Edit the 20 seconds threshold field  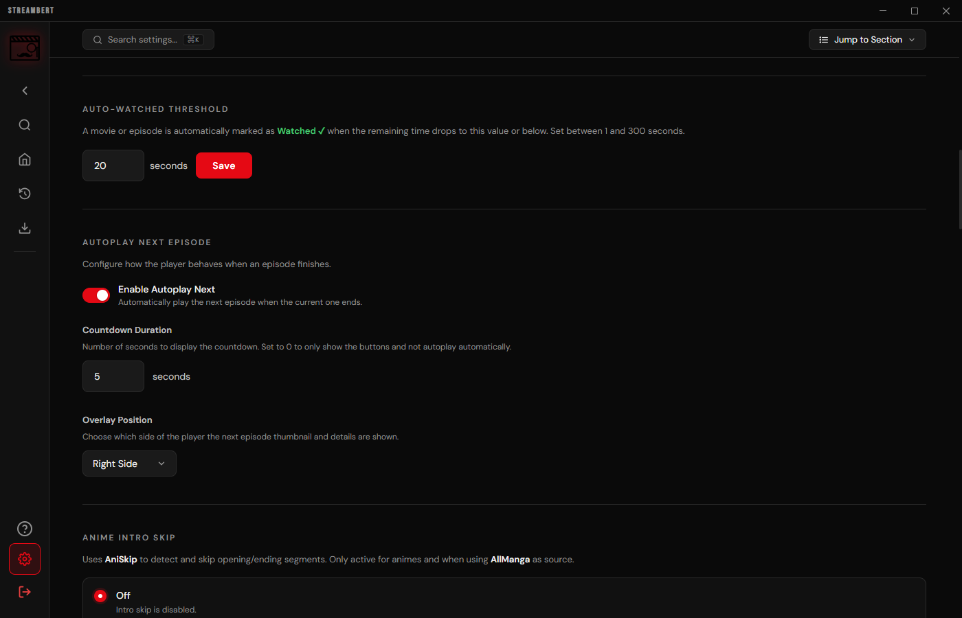pos(113,165)
